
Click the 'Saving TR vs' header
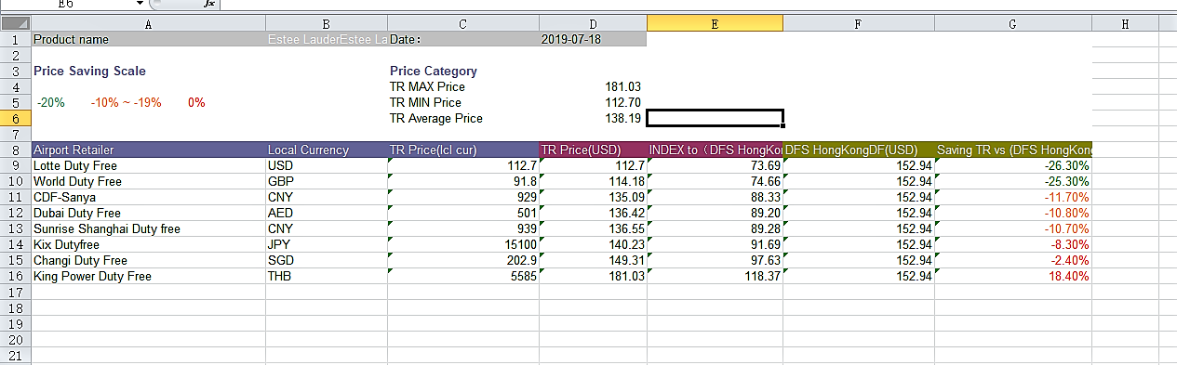[x=1012, y=150]
